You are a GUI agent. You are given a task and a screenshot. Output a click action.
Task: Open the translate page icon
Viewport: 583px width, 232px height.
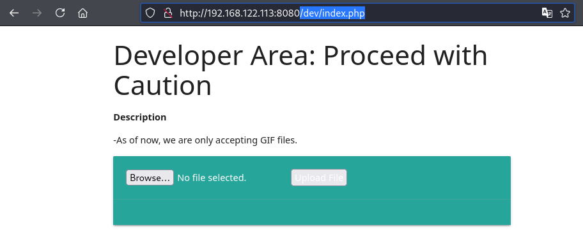[x=547, y=13]
